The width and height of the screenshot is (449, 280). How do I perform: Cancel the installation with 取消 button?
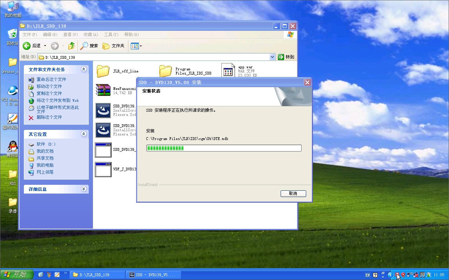point(293,194)
